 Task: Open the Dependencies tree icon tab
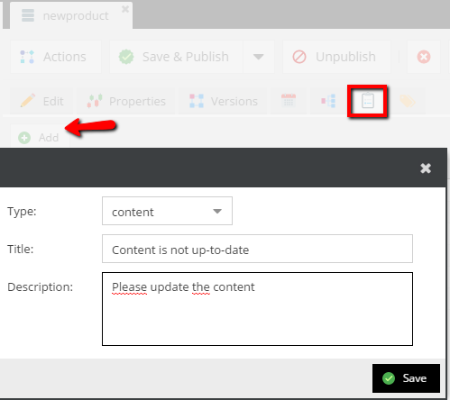pyautogui.click(x=328, y=101)
